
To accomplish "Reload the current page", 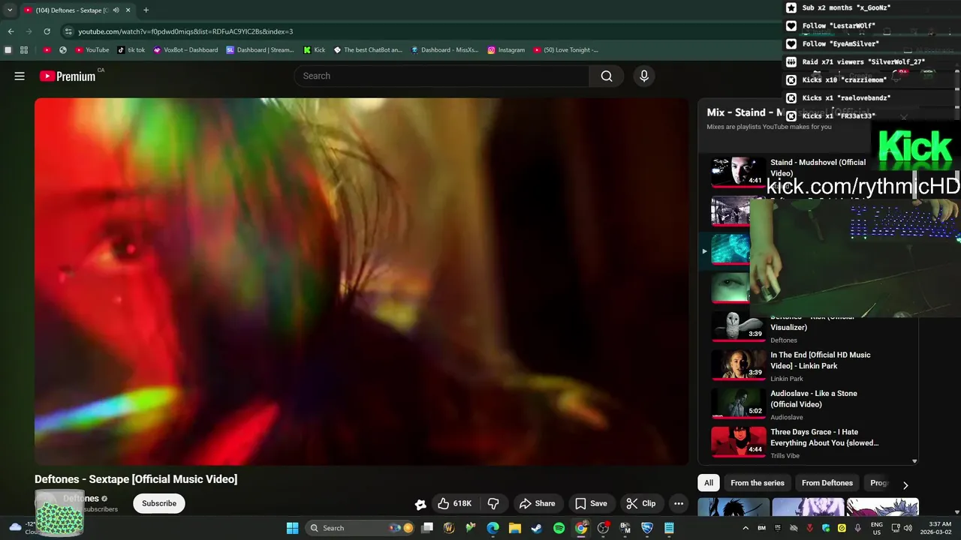I will point(47,31).
